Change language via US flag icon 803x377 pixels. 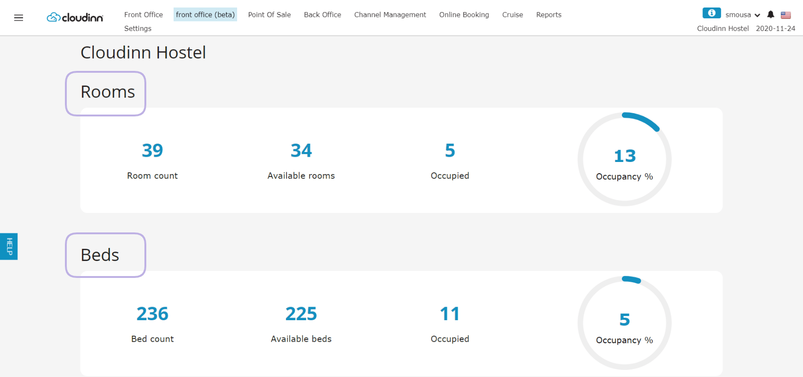click(786, 15)
